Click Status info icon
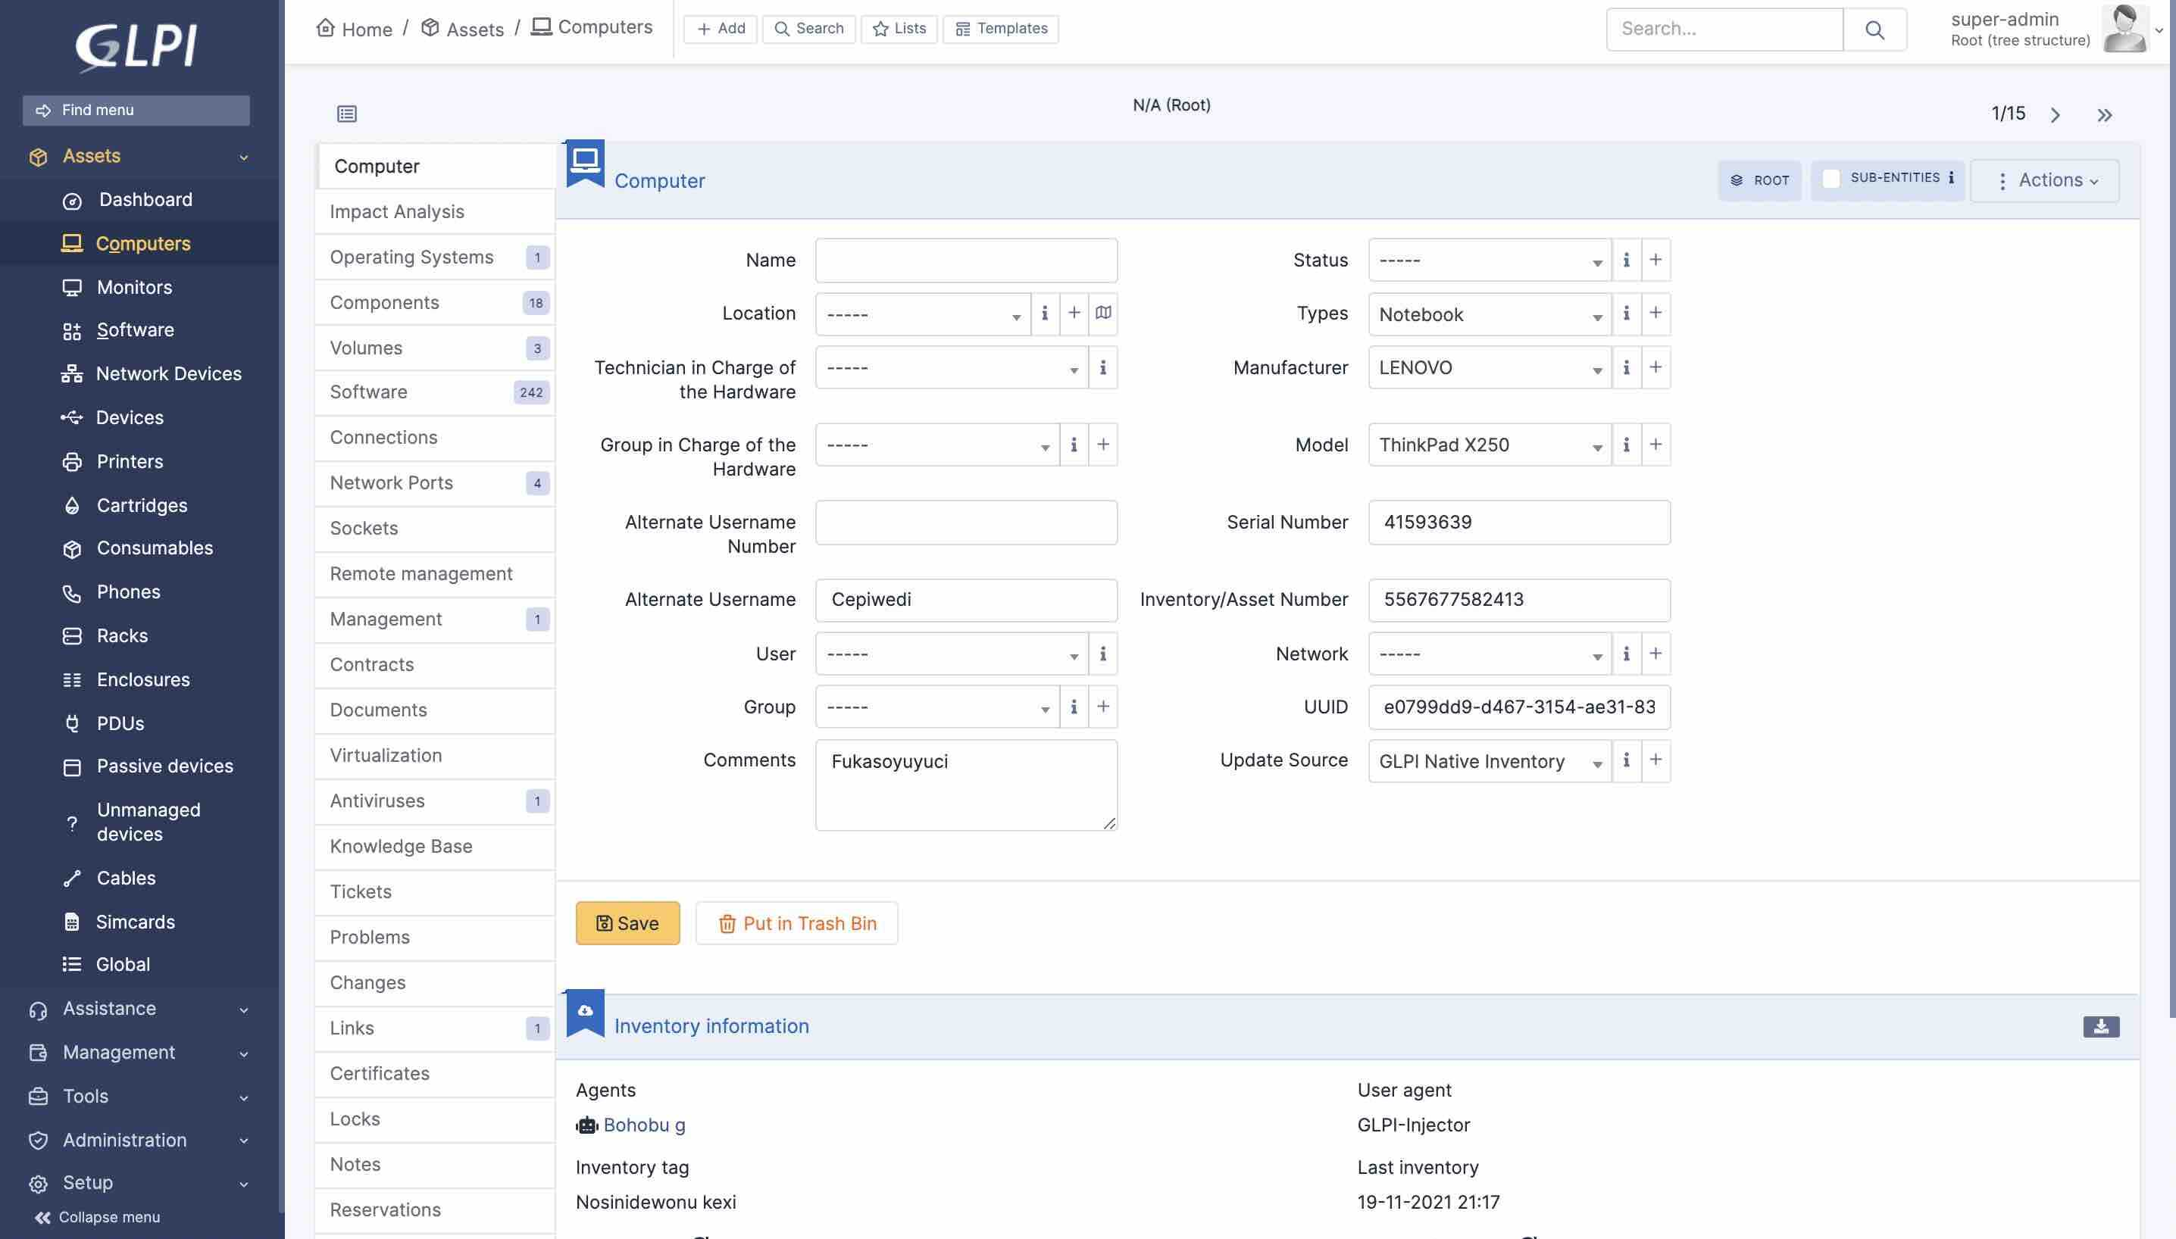Image resolution: width=2176 pixels, height=1239 pixels. [1626, 260]
